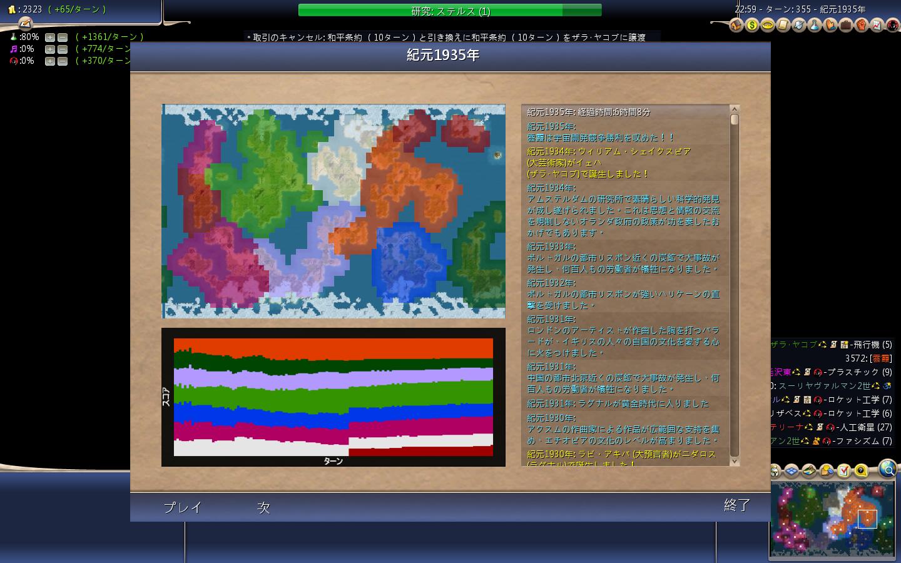901x563 pixels.
Task: Click the 3572 score row
Action: coord(868,358)
